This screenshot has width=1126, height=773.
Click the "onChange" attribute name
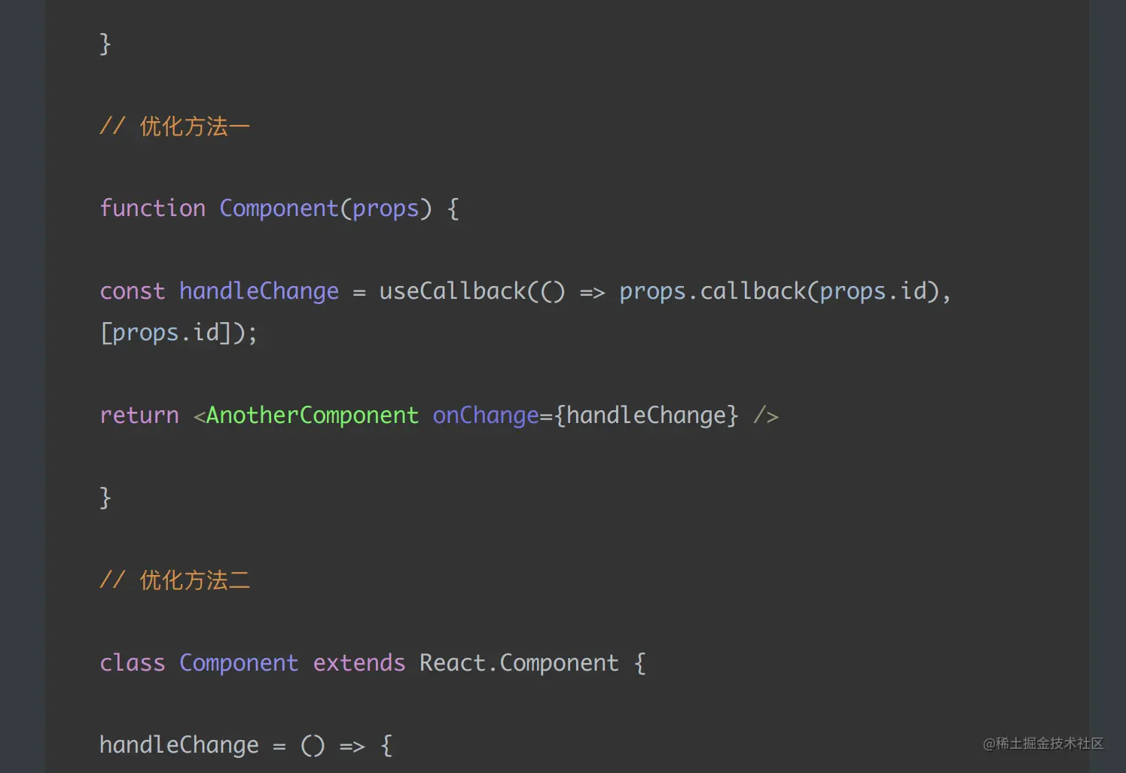click(486, 415)
